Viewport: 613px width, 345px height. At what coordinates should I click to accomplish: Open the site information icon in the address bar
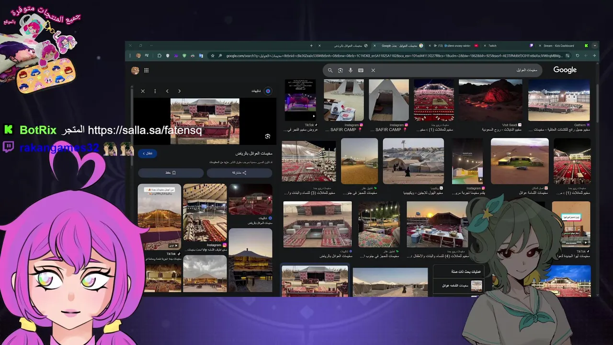[x=568, y=56]
